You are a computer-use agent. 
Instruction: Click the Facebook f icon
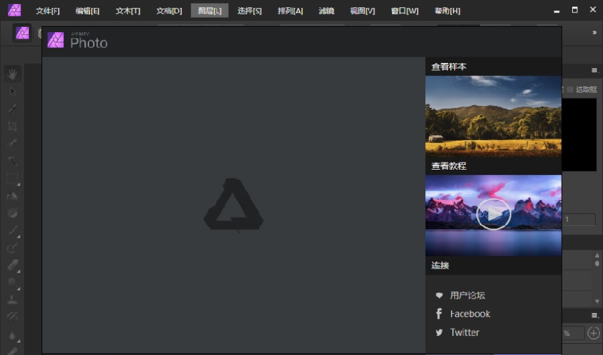point(438,314)
